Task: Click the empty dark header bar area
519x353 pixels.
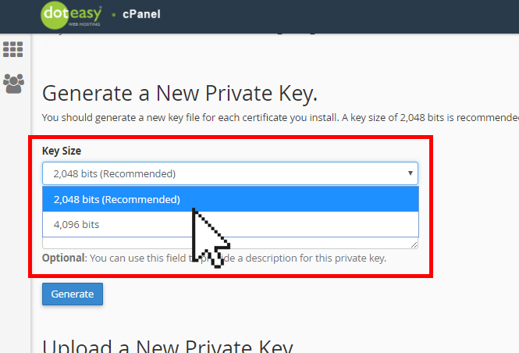Action: point(331,16)
